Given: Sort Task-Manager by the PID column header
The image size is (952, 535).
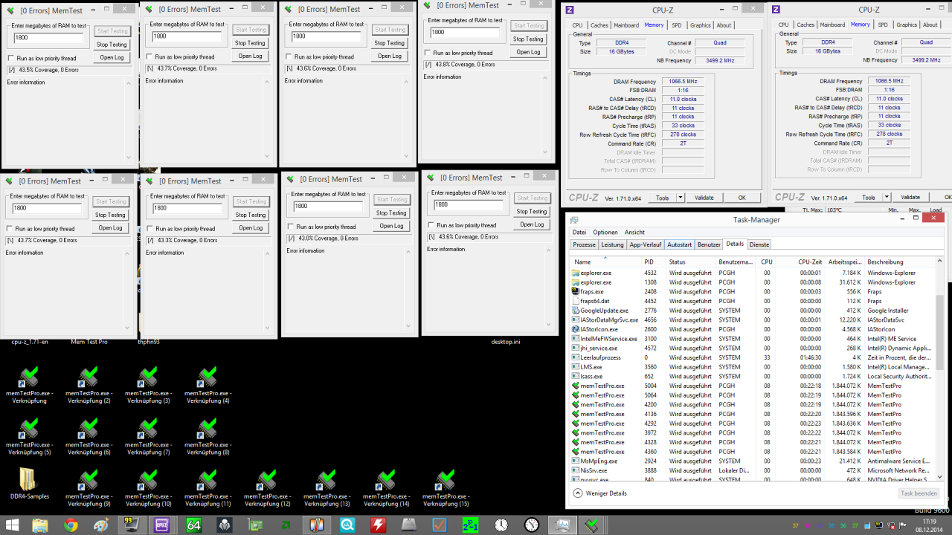Looking at the screenshot, I should click(653, 262).
